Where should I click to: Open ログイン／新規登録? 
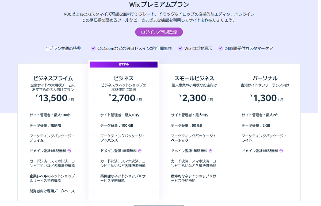coord(159,32)
